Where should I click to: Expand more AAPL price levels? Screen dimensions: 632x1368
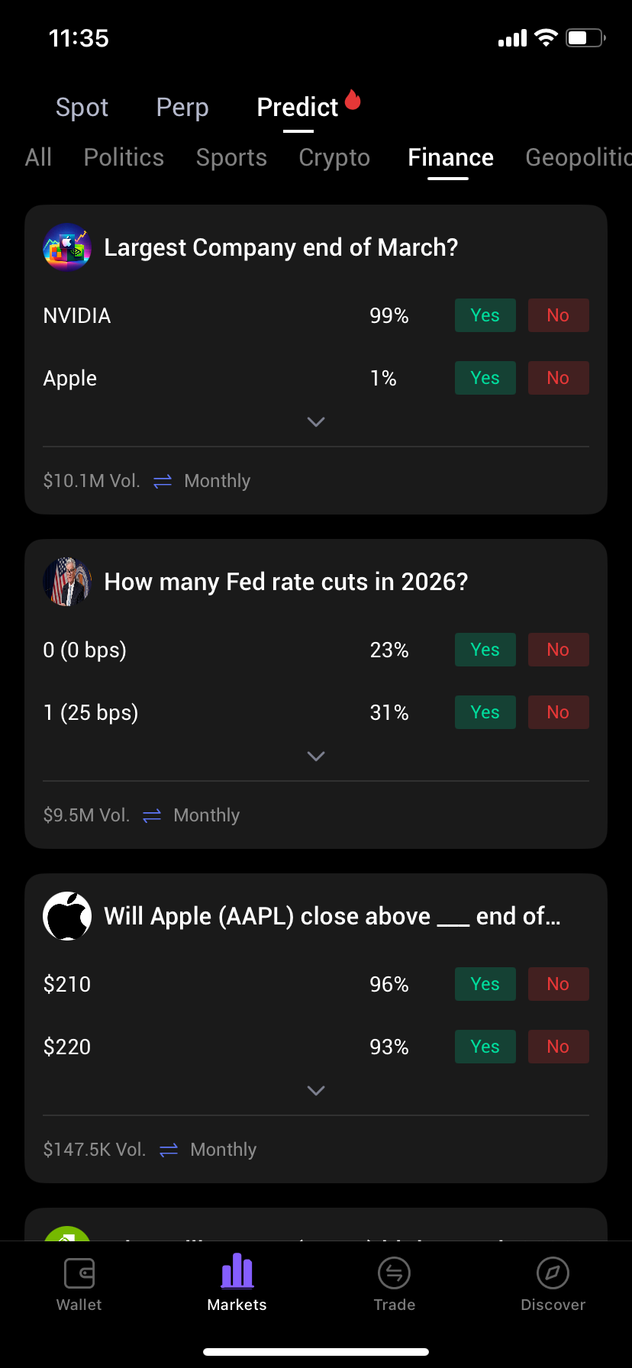coord(316,1090)
